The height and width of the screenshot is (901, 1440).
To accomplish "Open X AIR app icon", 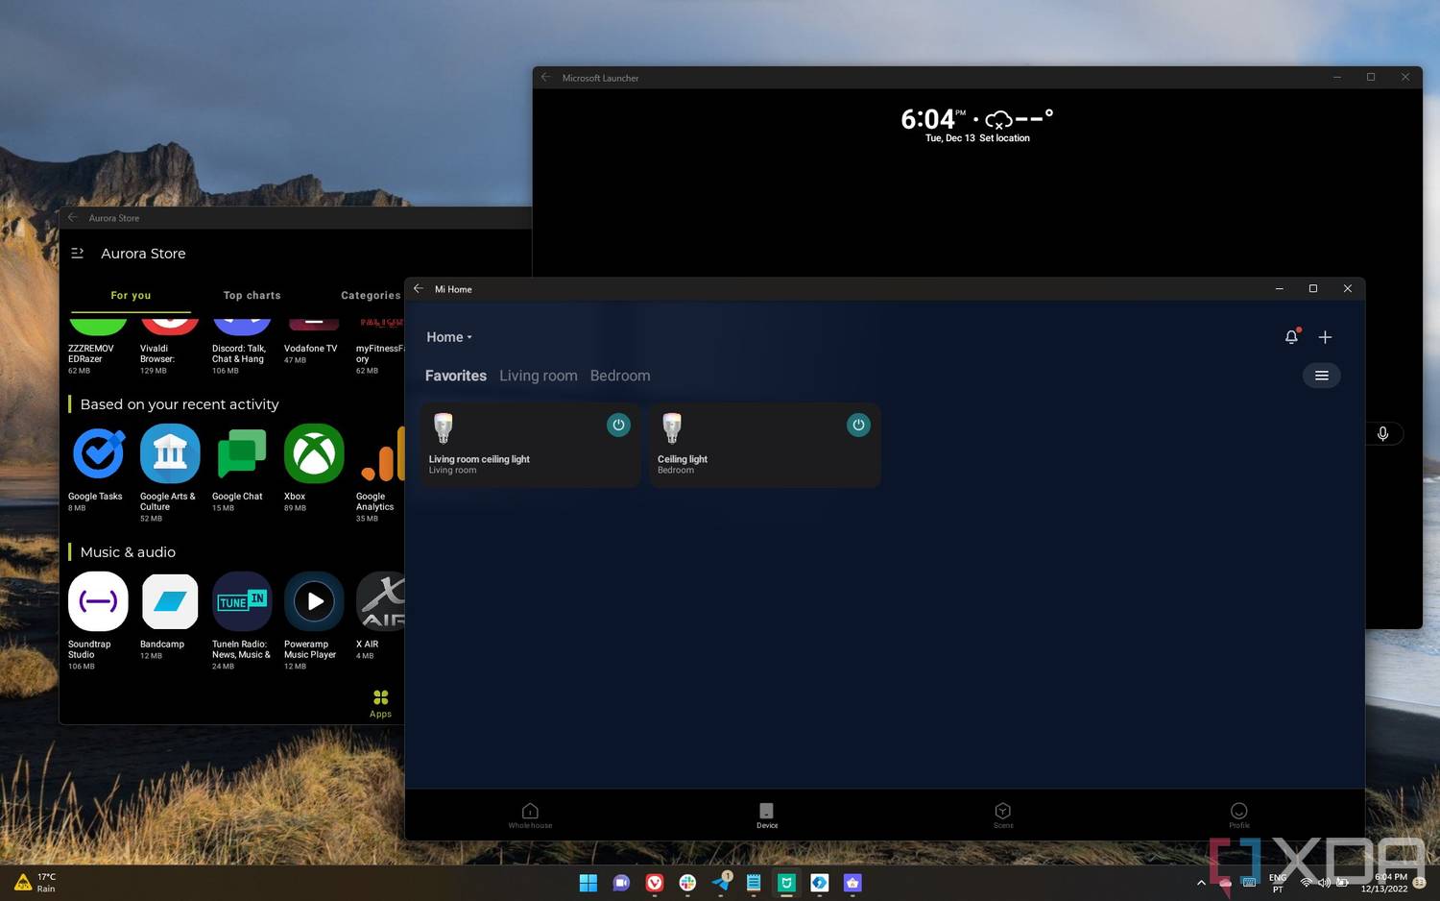I will pyautogui.click(x=380, y=601).
